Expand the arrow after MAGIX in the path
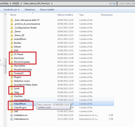 (x=21, y=3)
